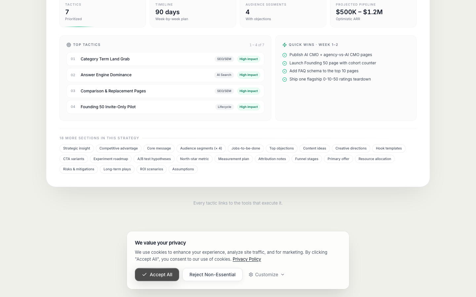The width and height of the screenshot is (476, 297).
Task: Select the Strategic insight section chip
Action: click(77, 148)
